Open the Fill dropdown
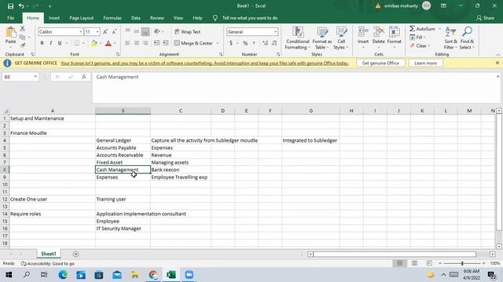 click(x=417, y=38)
